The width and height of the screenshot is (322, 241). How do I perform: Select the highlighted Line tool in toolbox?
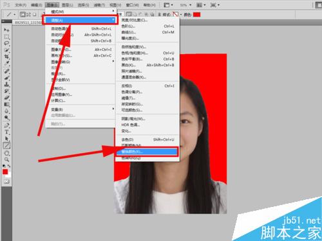tap(6, 146)
